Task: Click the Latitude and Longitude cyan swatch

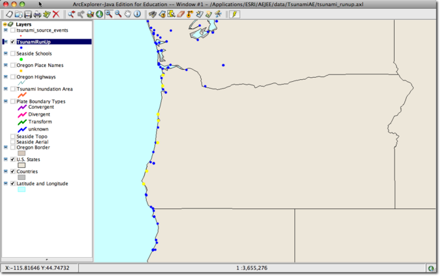Action: [21, 189]
